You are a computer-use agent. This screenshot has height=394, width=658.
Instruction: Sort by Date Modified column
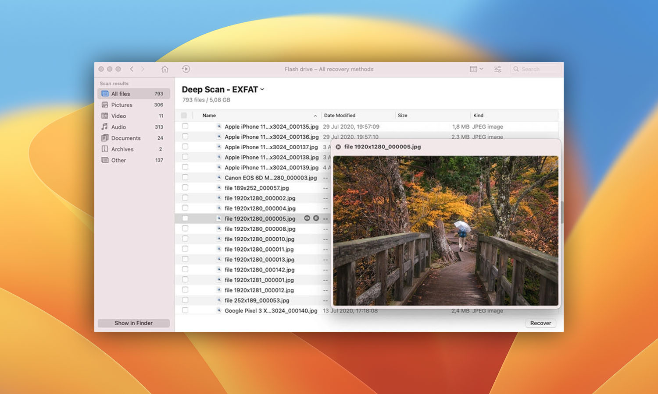point(340,116)
